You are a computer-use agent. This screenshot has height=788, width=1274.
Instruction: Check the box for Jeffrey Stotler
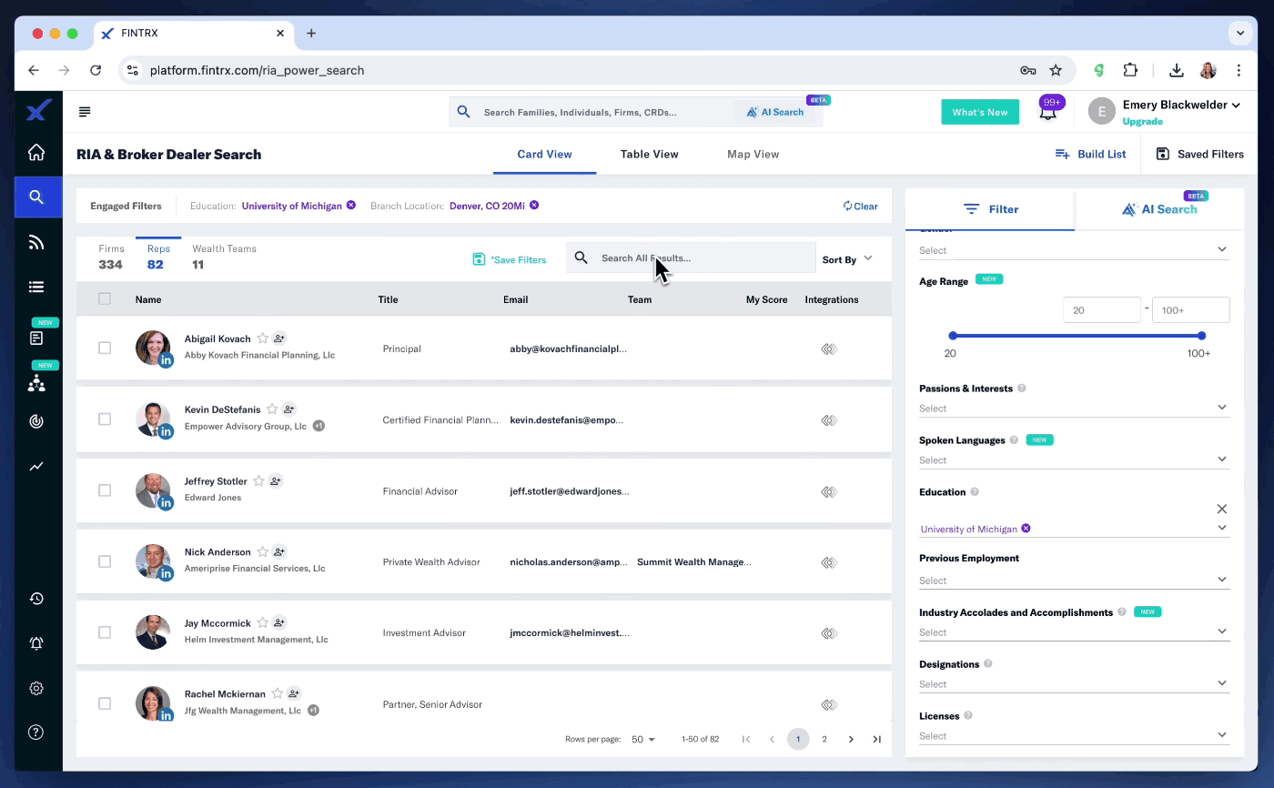(105, 490)
